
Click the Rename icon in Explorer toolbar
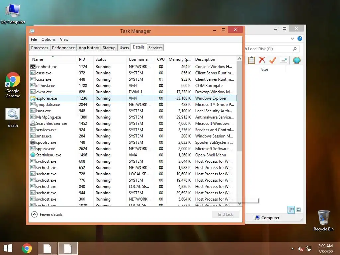point(284,60)
